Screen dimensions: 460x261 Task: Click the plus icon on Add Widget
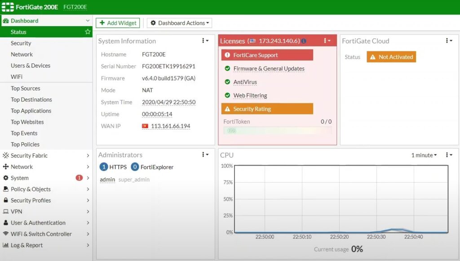(102, 22)
